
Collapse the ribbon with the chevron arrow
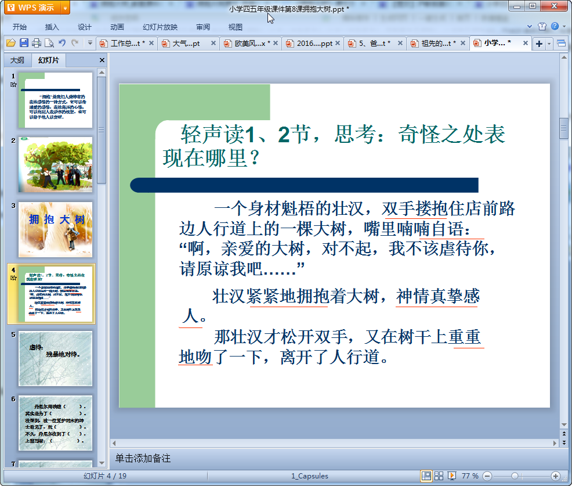click(x=530, y=26)
